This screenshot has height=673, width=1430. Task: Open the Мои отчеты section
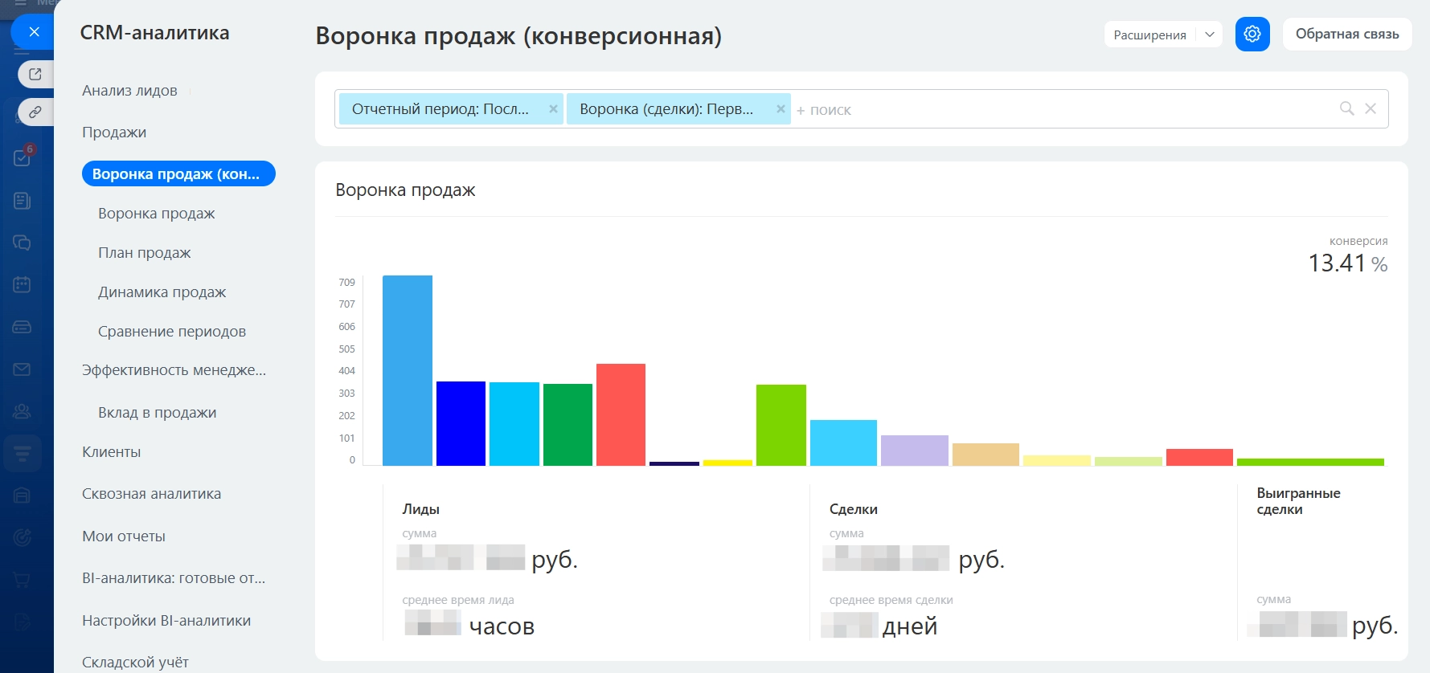[x=124, y=536]
